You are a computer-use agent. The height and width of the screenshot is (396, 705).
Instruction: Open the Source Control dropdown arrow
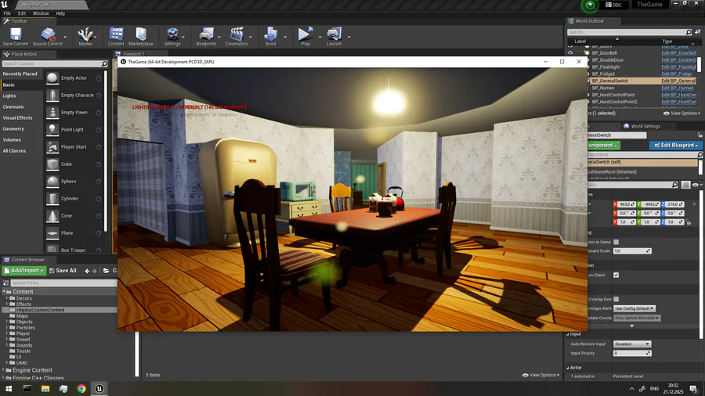[x=65, y=37]
